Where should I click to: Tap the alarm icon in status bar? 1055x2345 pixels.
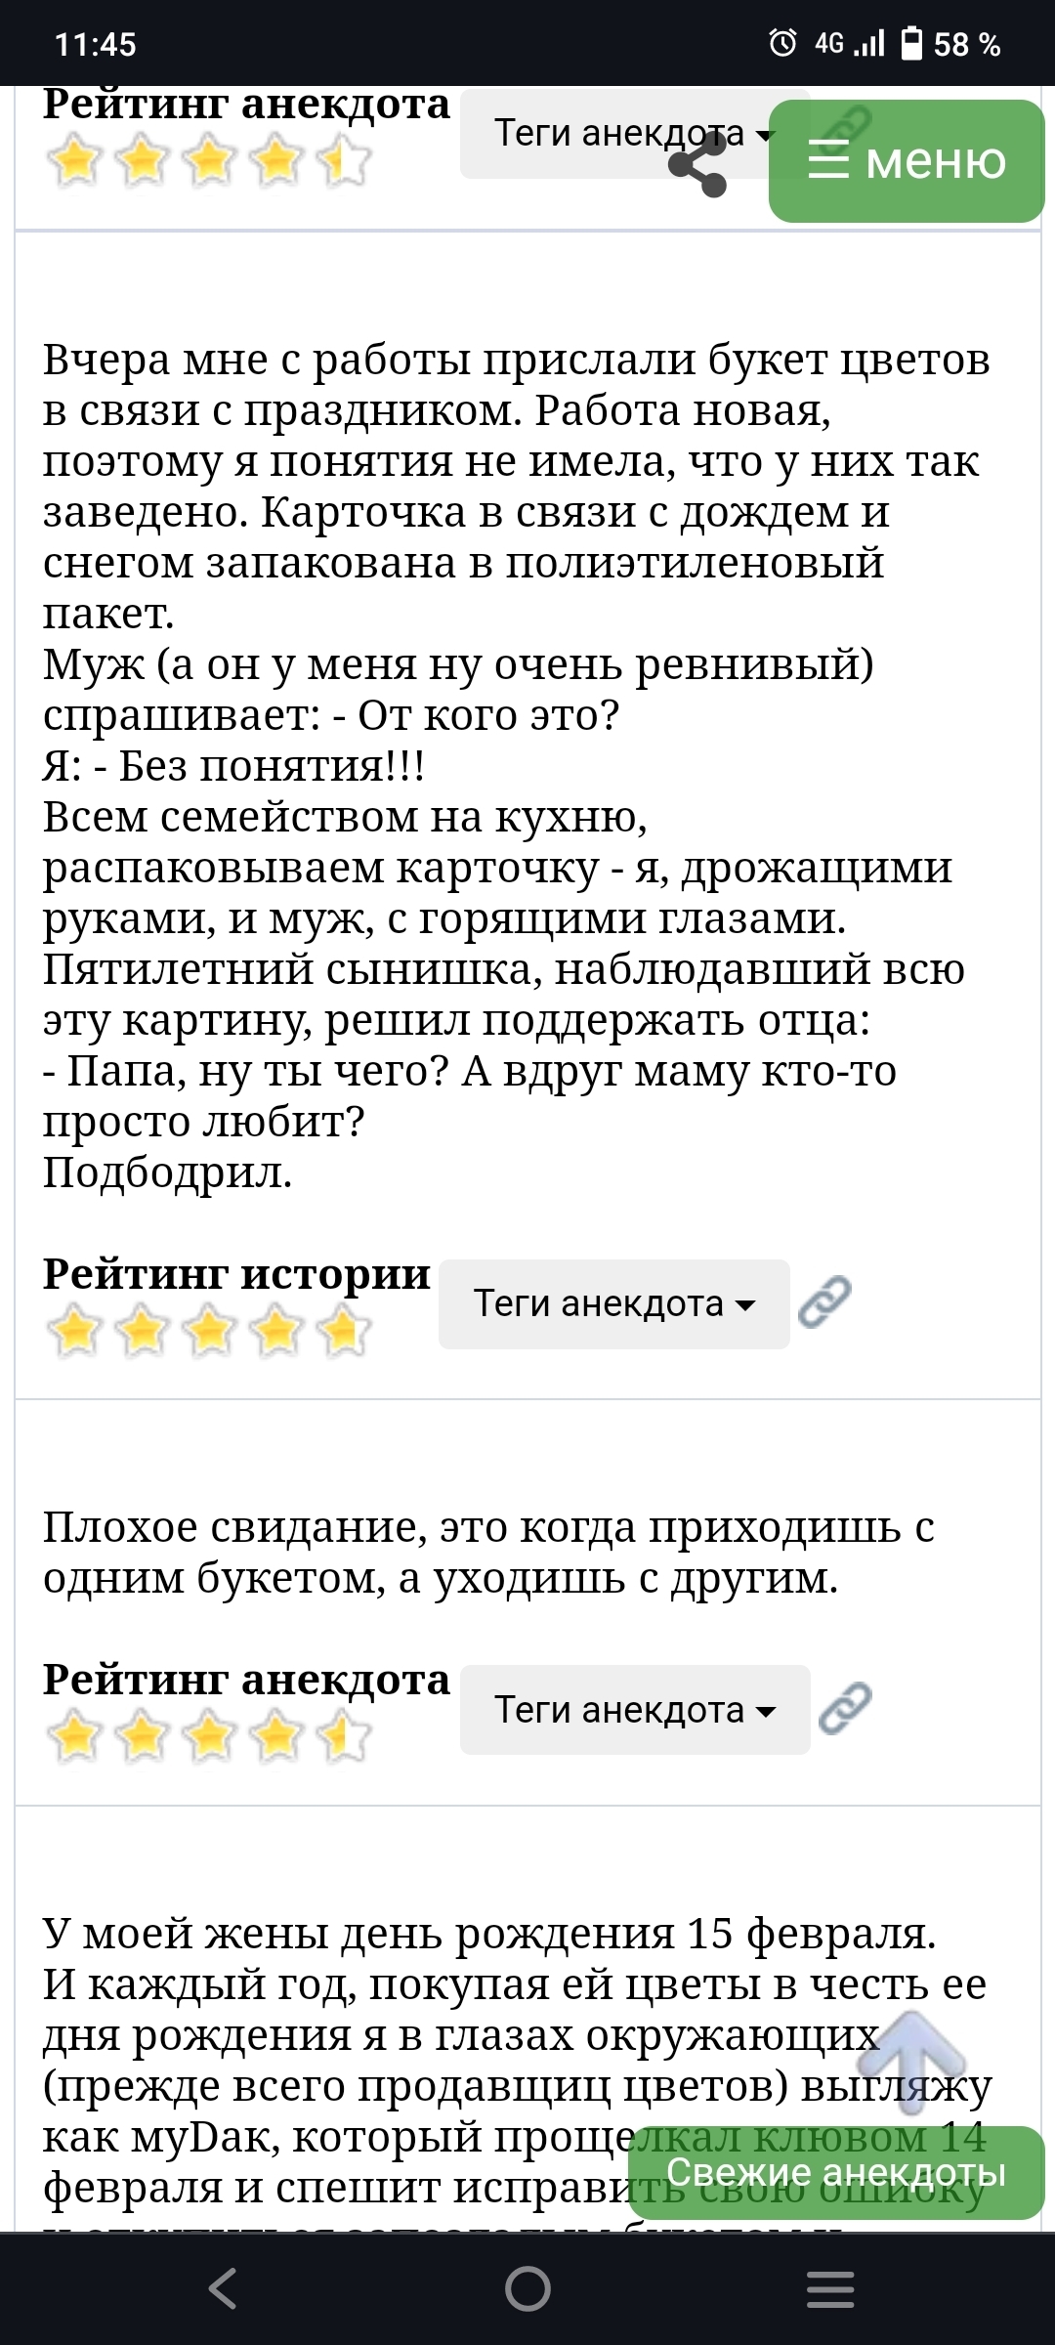point(782,43)
